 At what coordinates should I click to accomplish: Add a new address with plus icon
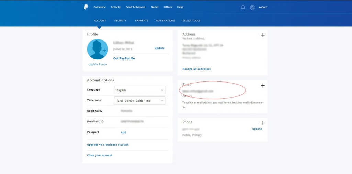[x=263, y=35]
